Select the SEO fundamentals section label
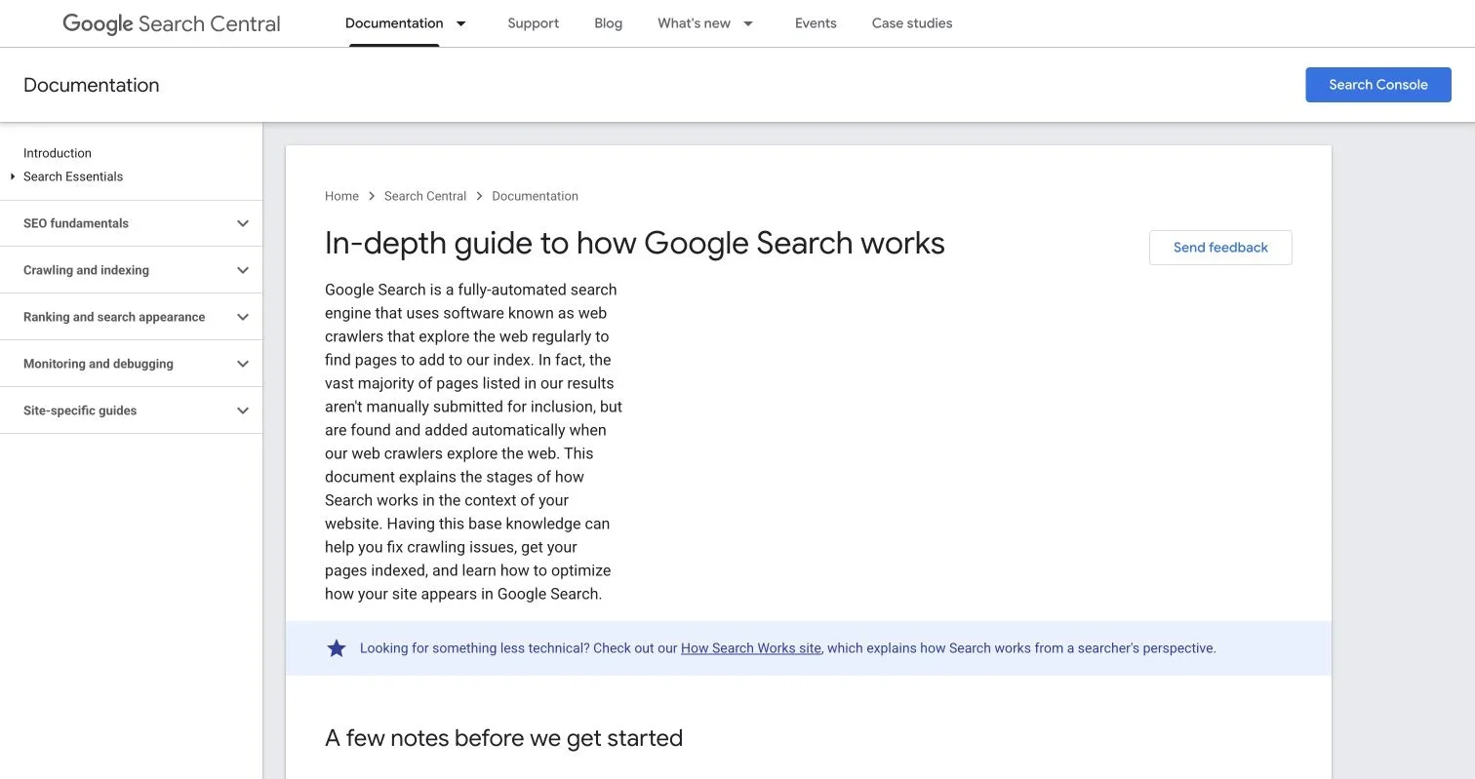 [76, 223]
